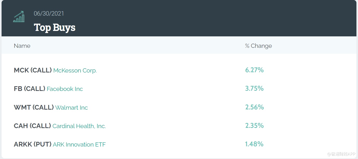Click the 3.75% change value

pyautogui.click(x=254, y=89)
